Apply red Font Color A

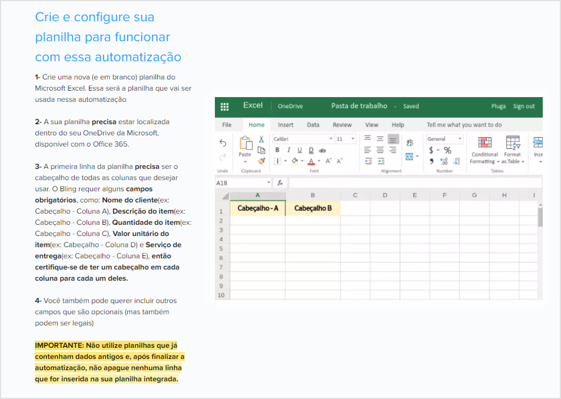[x=311, y=161]
